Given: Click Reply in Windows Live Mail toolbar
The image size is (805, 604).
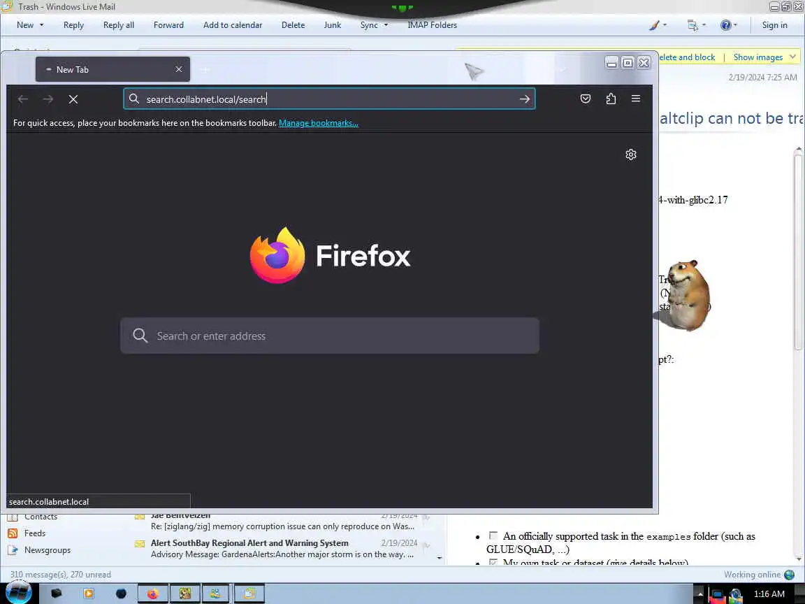Looking at the screenshot, I should [x=73, y=24].
